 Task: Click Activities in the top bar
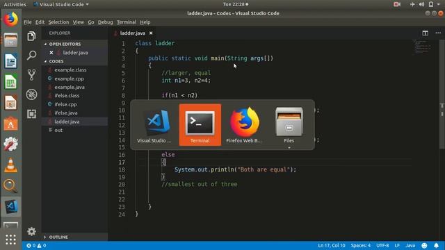click(x=15, y=4)
